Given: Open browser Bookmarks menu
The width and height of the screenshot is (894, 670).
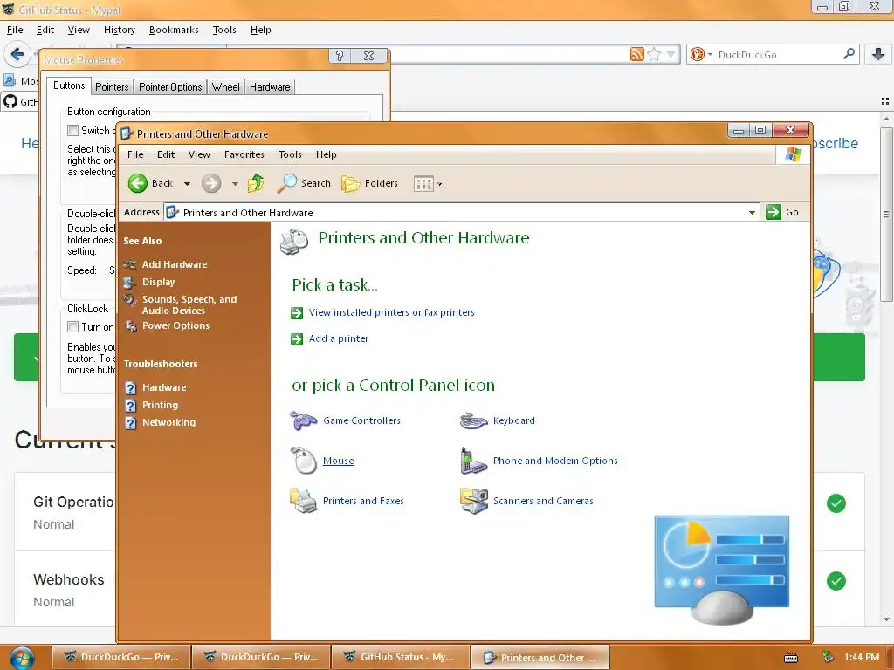Looking at the screenshot, I should 174,30.
